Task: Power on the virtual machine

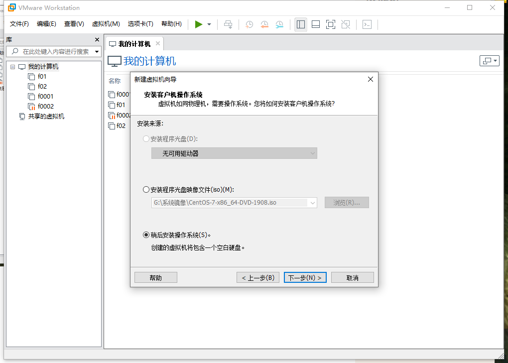Action: click(x=198, y=24)
